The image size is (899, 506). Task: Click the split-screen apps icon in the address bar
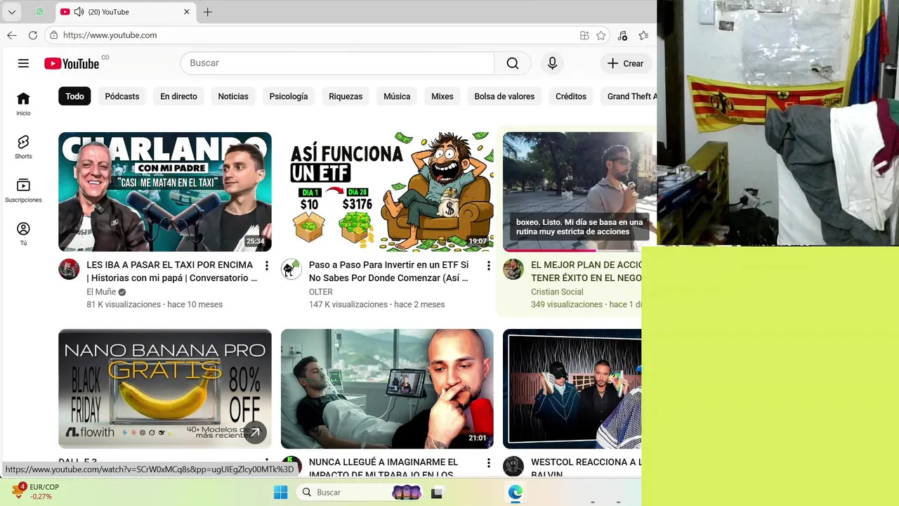(584, 35)
